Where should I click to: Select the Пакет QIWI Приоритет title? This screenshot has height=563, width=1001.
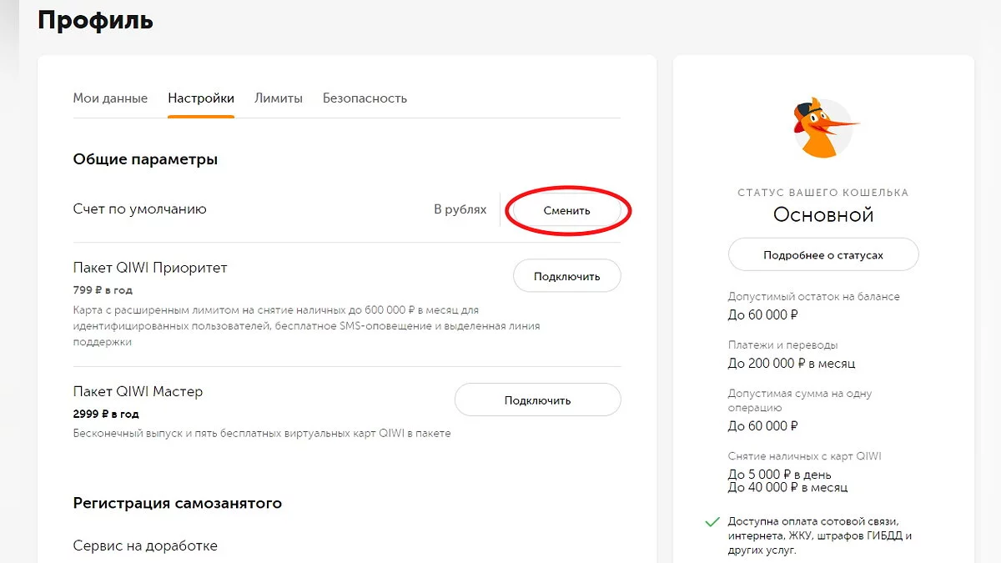tap(150, 268)
